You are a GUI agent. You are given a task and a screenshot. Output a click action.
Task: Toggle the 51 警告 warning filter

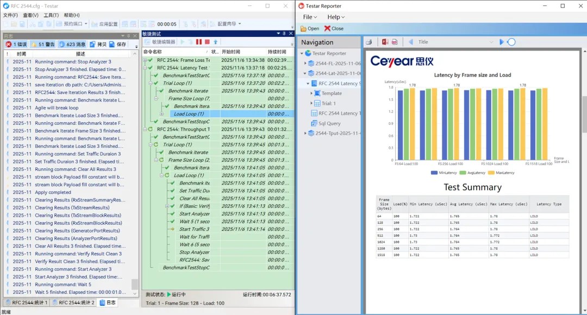41,44
